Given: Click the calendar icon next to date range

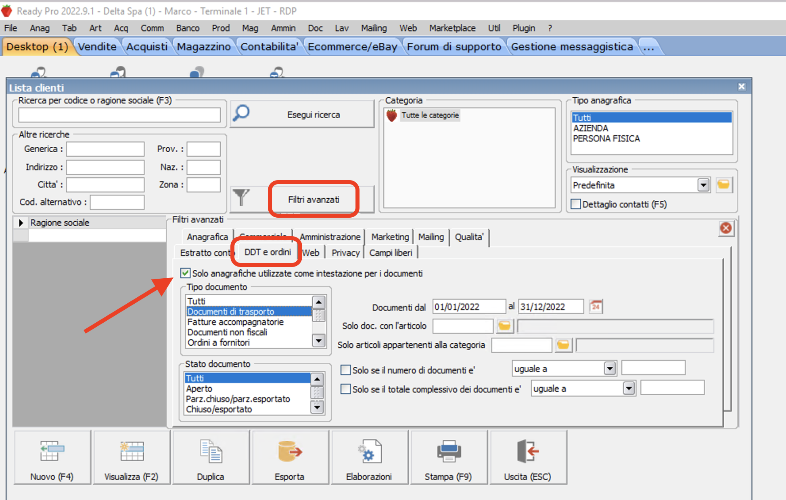Looking at the screenshot, I should tap(596, 307).
